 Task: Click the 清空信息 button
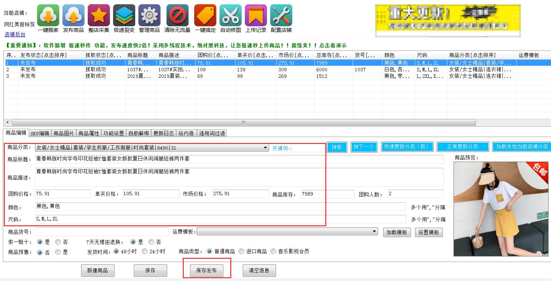coord(259,271)
